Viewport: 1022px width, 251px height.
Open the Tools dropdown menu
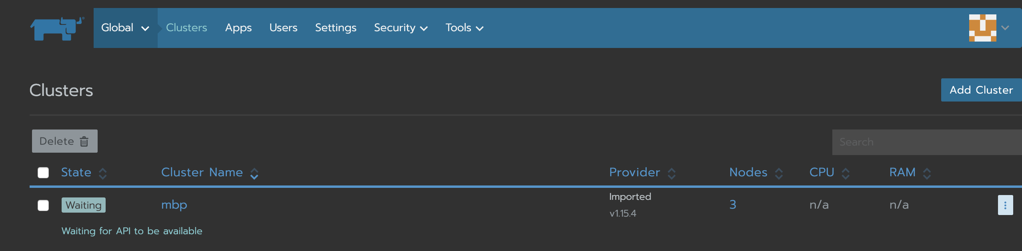463,28
